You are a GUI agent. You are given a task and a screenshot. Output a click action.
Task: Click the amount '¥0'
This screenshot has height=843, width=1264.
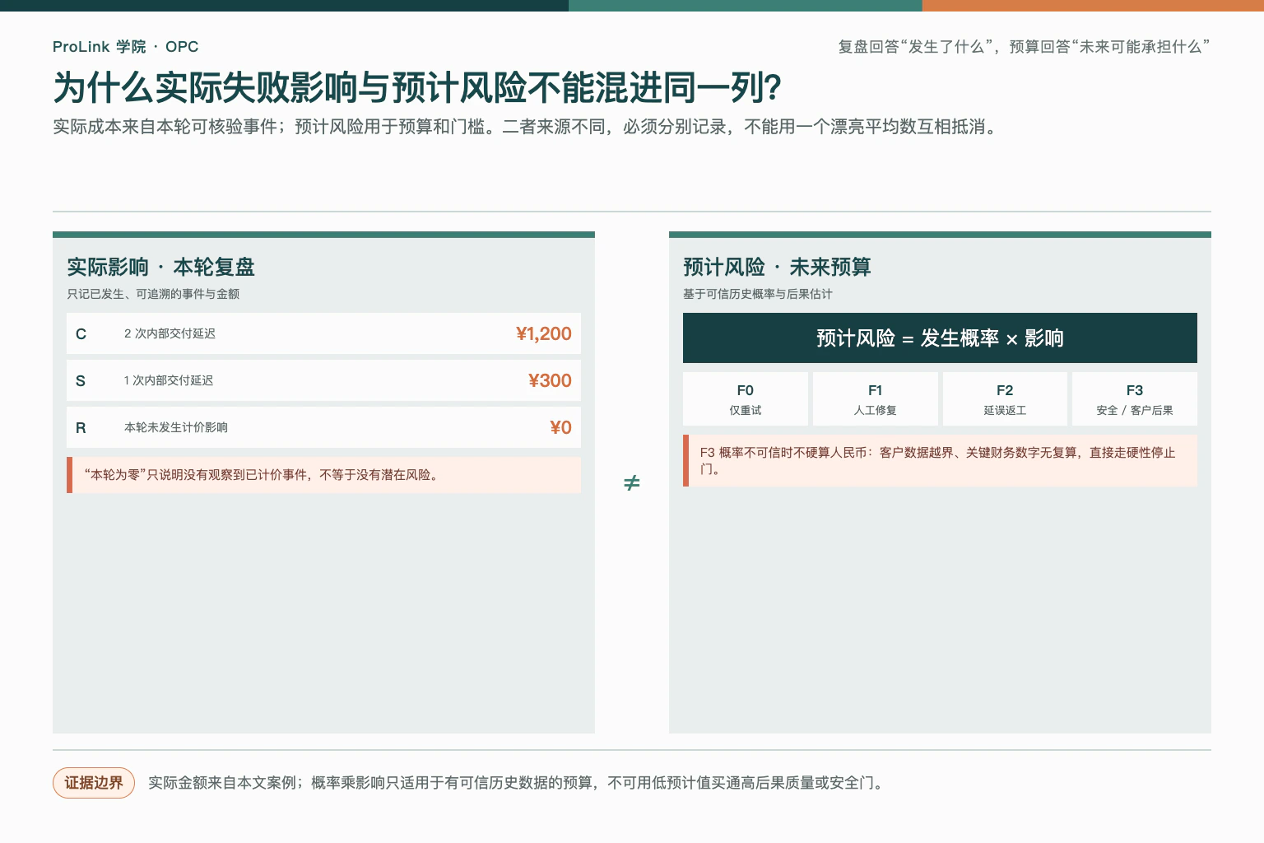[560, 427]
